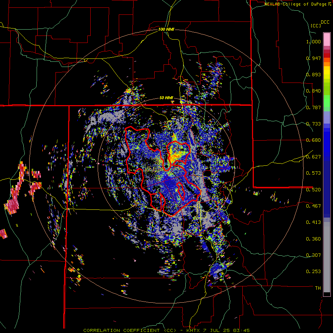This screenshot has height=333, width=333.
Task: Click the 0.680 legend value
Action: point(313,140)
